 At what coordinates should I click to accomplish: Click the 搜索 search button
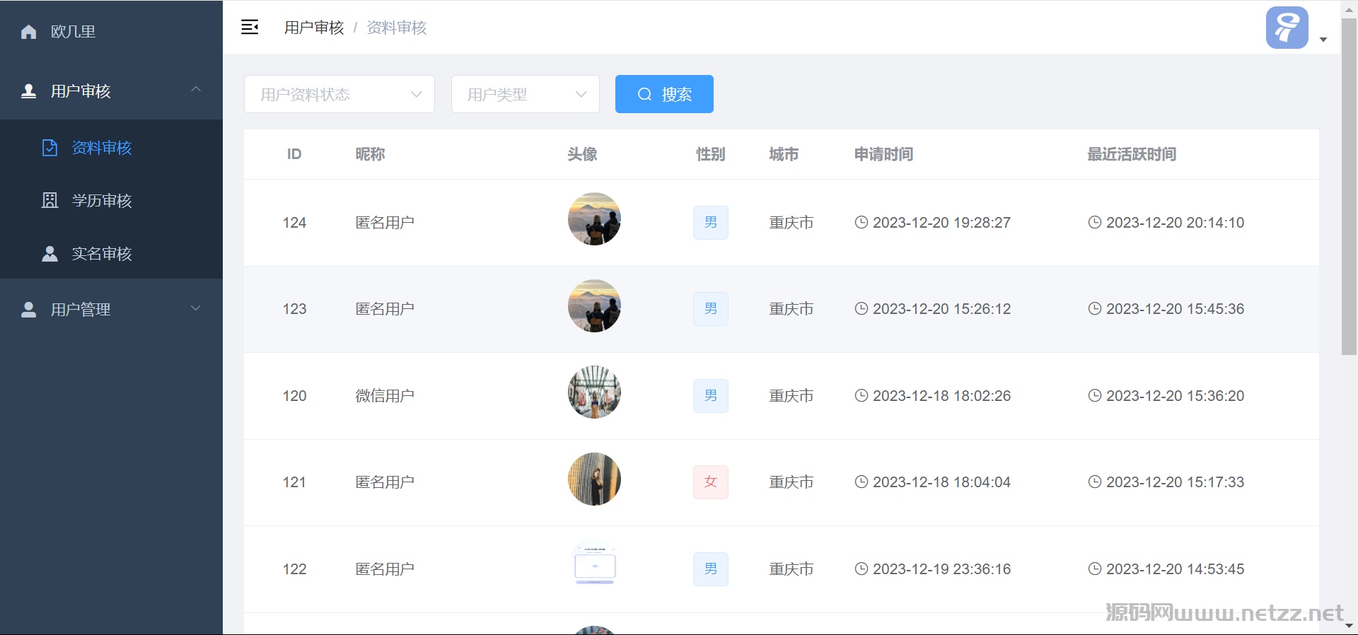tap(664, 94)
